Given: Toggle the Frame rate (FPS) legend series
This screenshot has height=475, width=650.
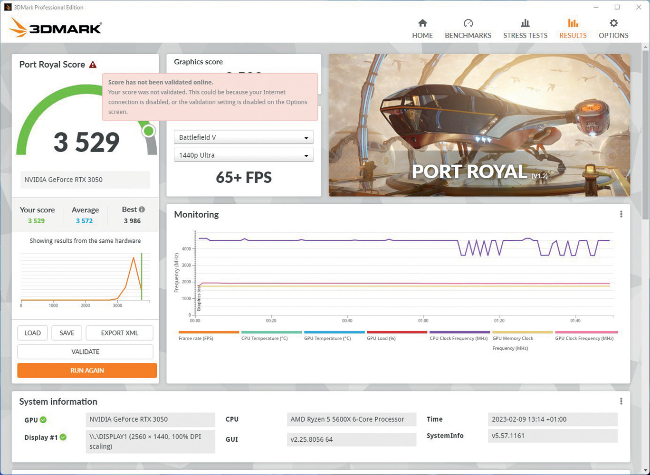Looking at the screenshot, I should point(196,338).
